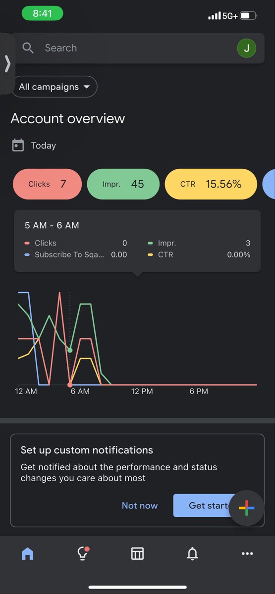
Task: Toggle the Impr. metric chip
Action: pyautogui.click(x=123, y=184)
